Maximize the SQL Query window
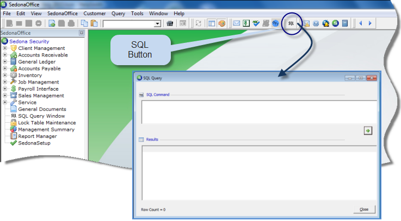Screen dimensions: 401x221 (x=361, y=78)
